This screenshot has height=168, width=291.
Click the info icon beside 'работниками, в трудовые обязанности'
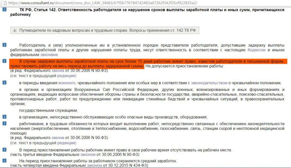pyautogui.click(x=5, y=123)
